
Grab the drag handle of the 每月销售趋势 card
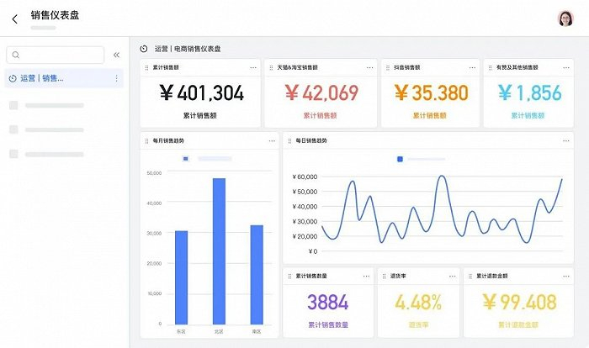click(x=146, y=140)
